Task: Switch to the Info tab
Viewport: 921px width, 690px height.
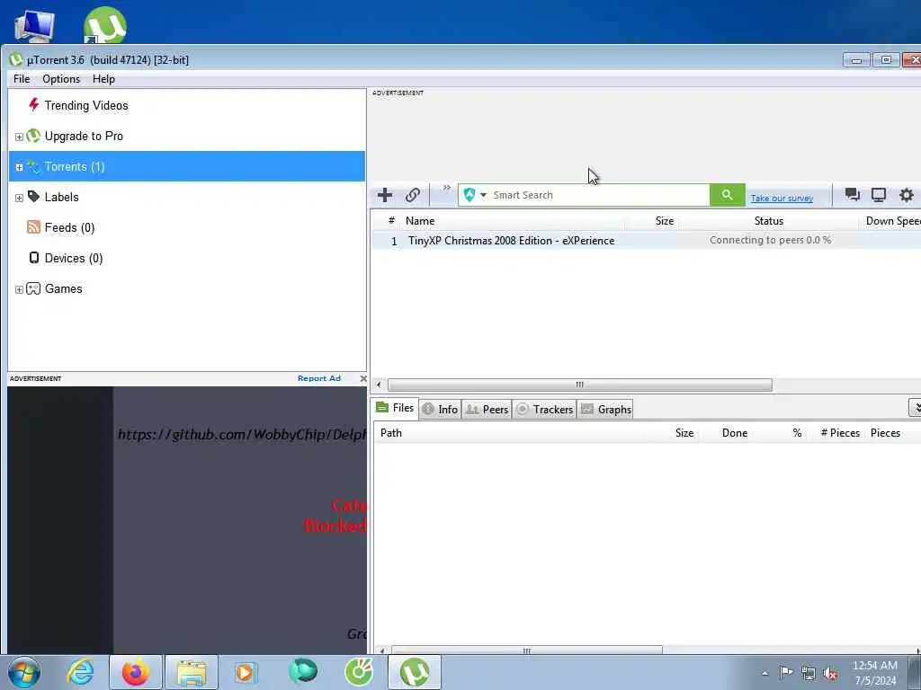Action: point(440,410)
